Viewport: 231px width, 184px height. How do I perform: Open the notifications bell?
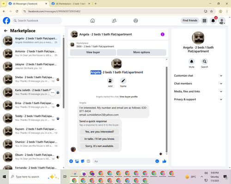(x=213, y=21)
